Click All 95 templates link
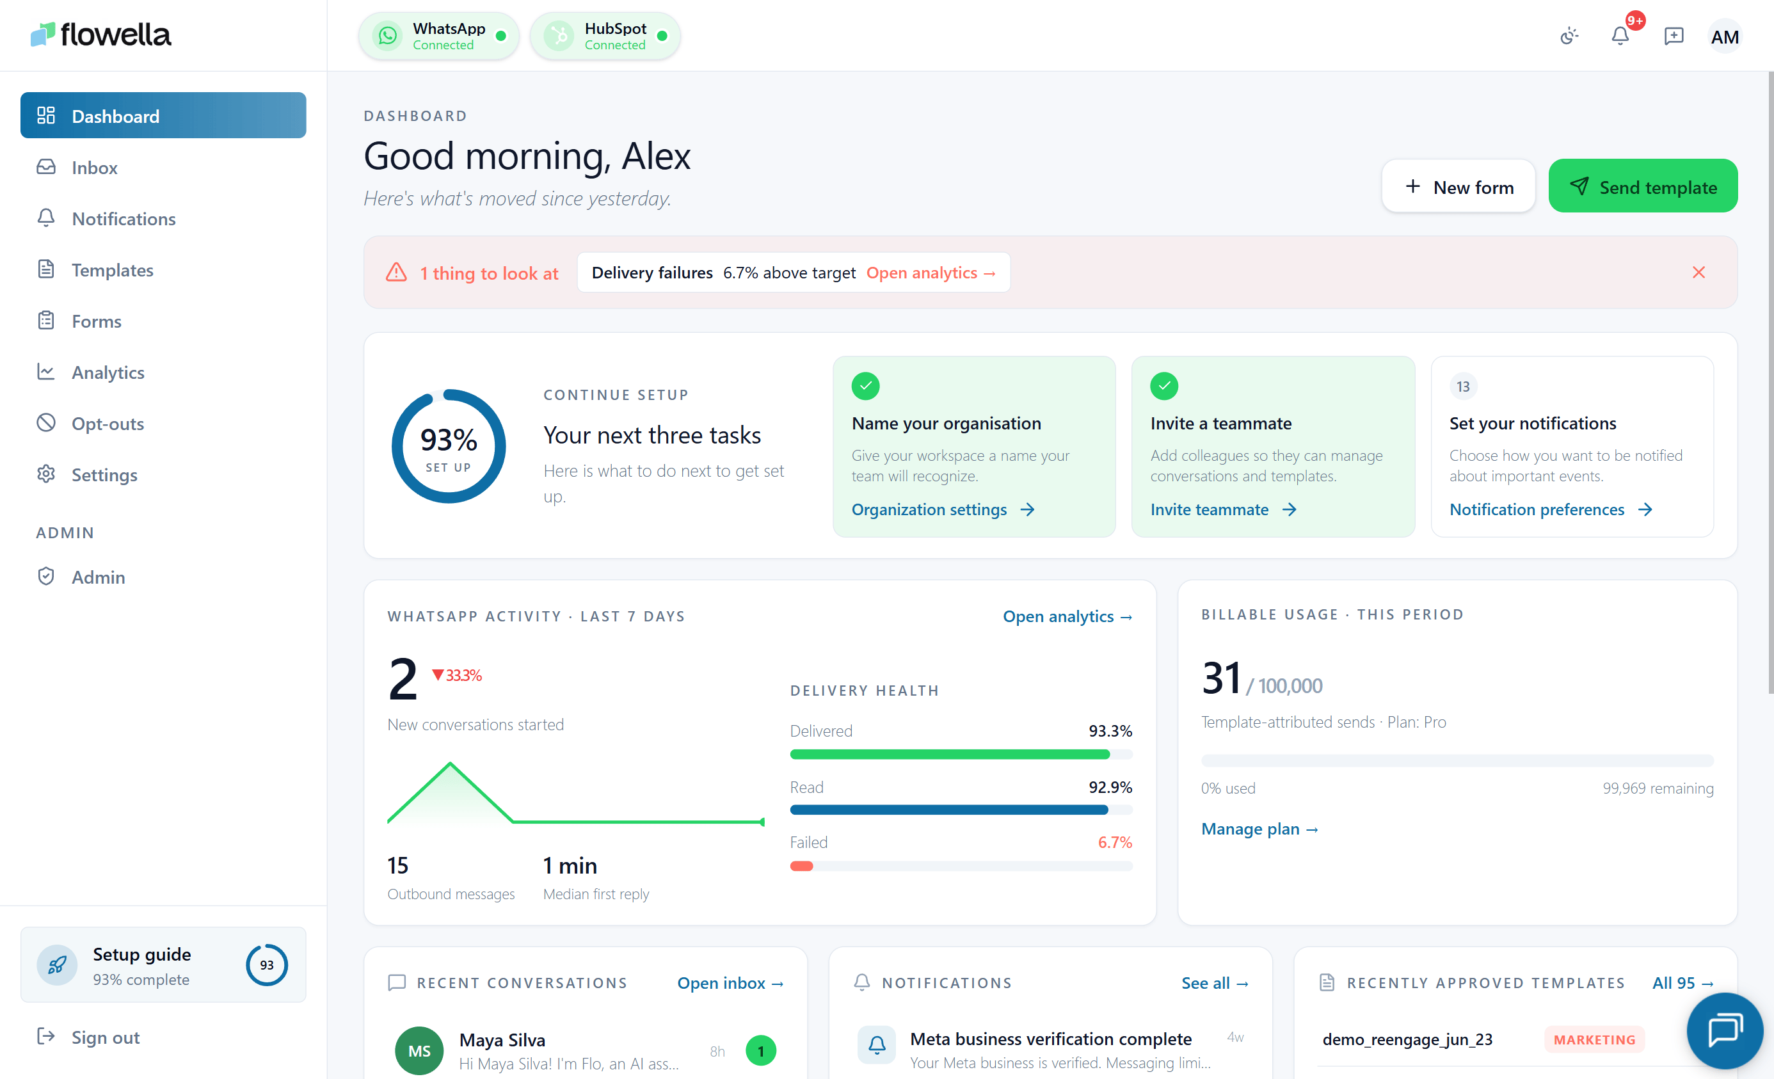 (1682, 982)
